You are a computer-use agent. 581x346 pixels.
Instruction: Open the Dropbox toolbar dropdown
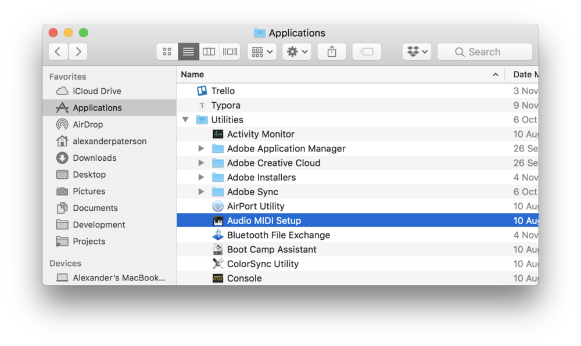tap(417, 52)
